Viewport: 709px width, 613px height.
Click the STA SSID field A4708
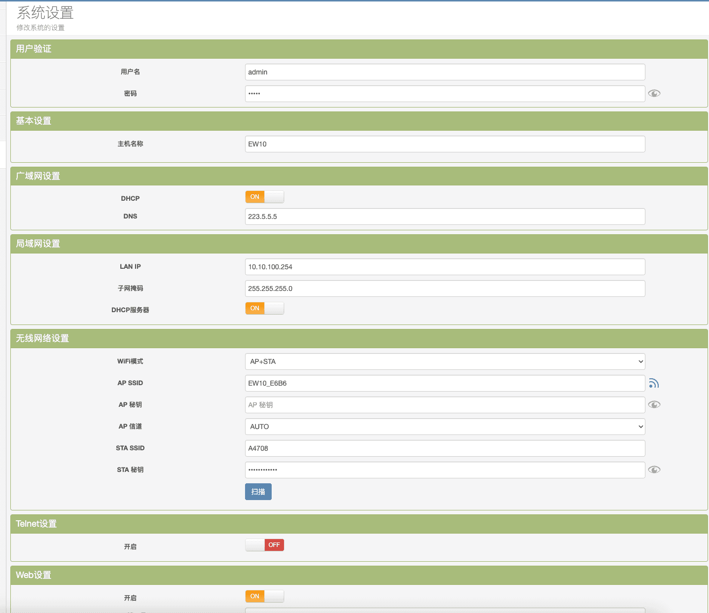click(445, 448)
